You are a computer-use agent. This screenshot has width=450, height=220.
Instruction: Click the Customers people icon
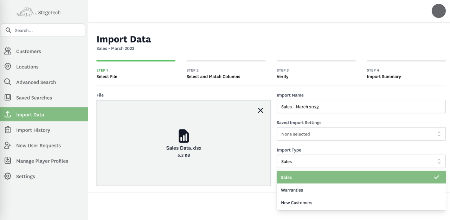(8, 51)
